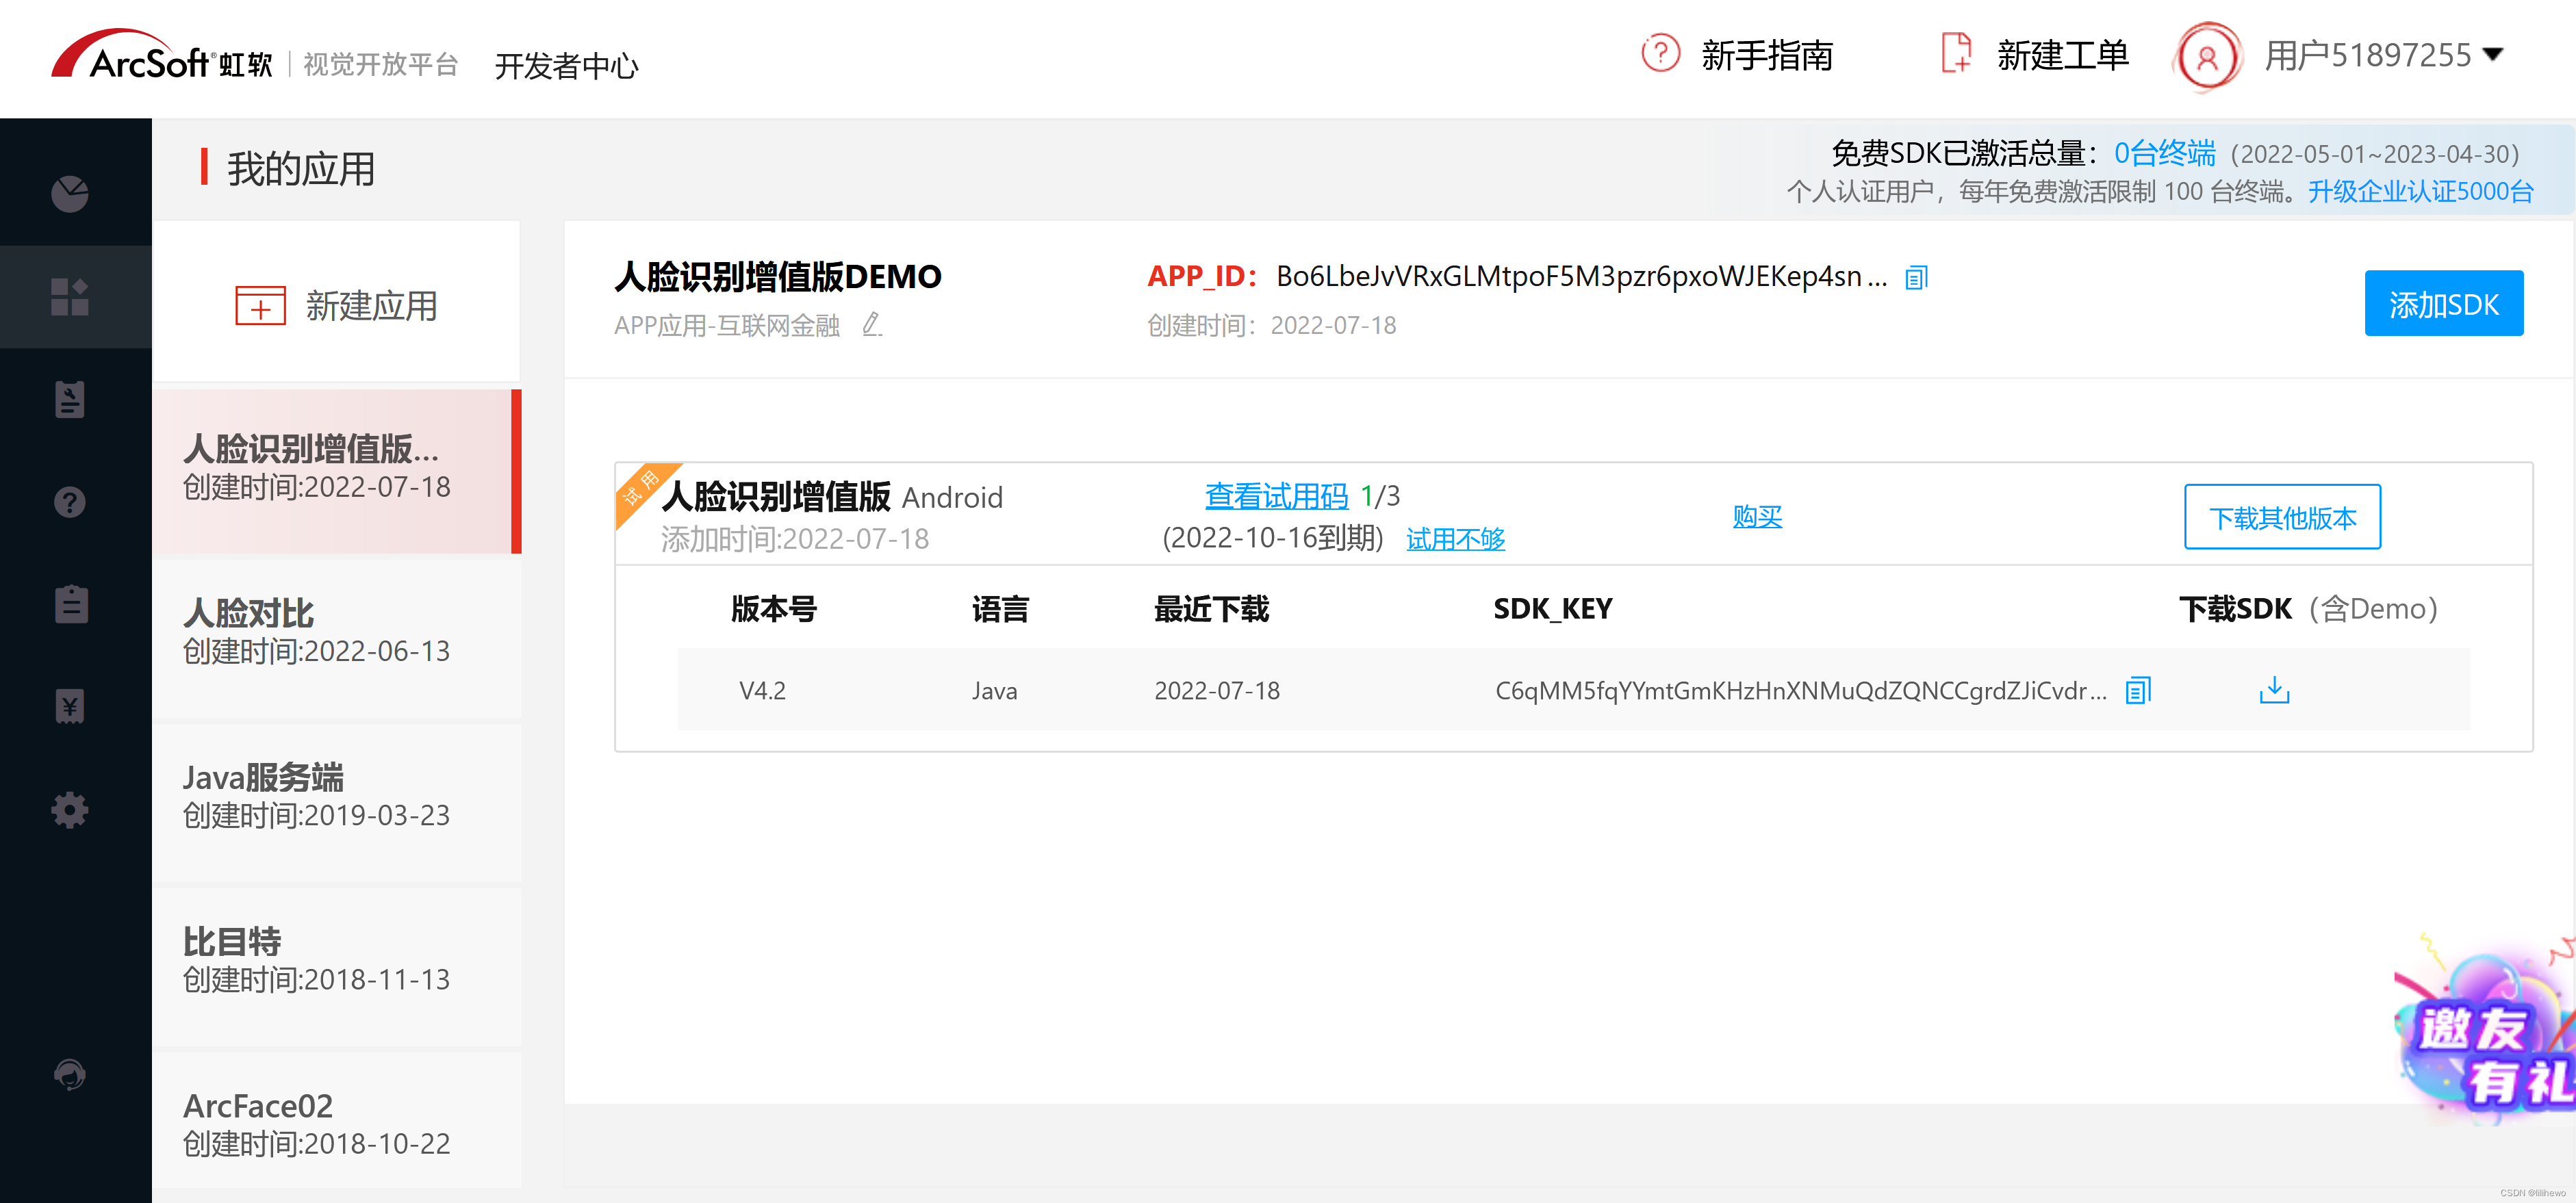Click the 最近下载 column header
Viewport: 2576px width, 1203px height.
1211,609
